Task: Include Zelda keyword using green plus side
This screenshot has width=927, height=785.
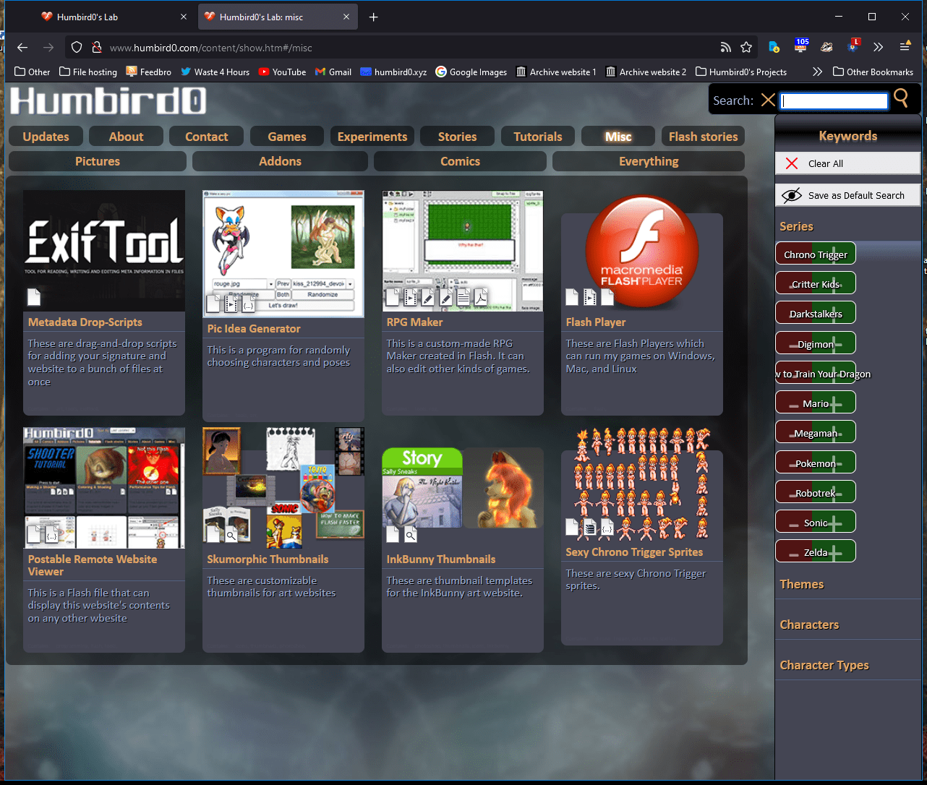Action: tap(835, 553)
